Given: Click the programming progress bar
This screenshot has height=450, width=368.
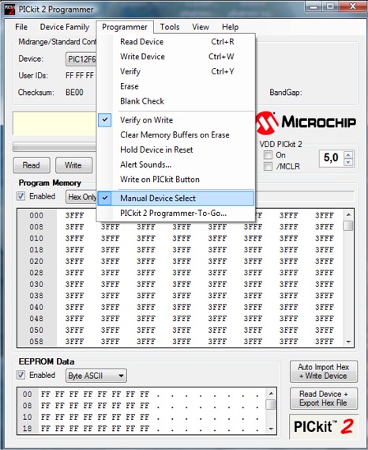Looking at the screenshot, I should click(54, 147).
